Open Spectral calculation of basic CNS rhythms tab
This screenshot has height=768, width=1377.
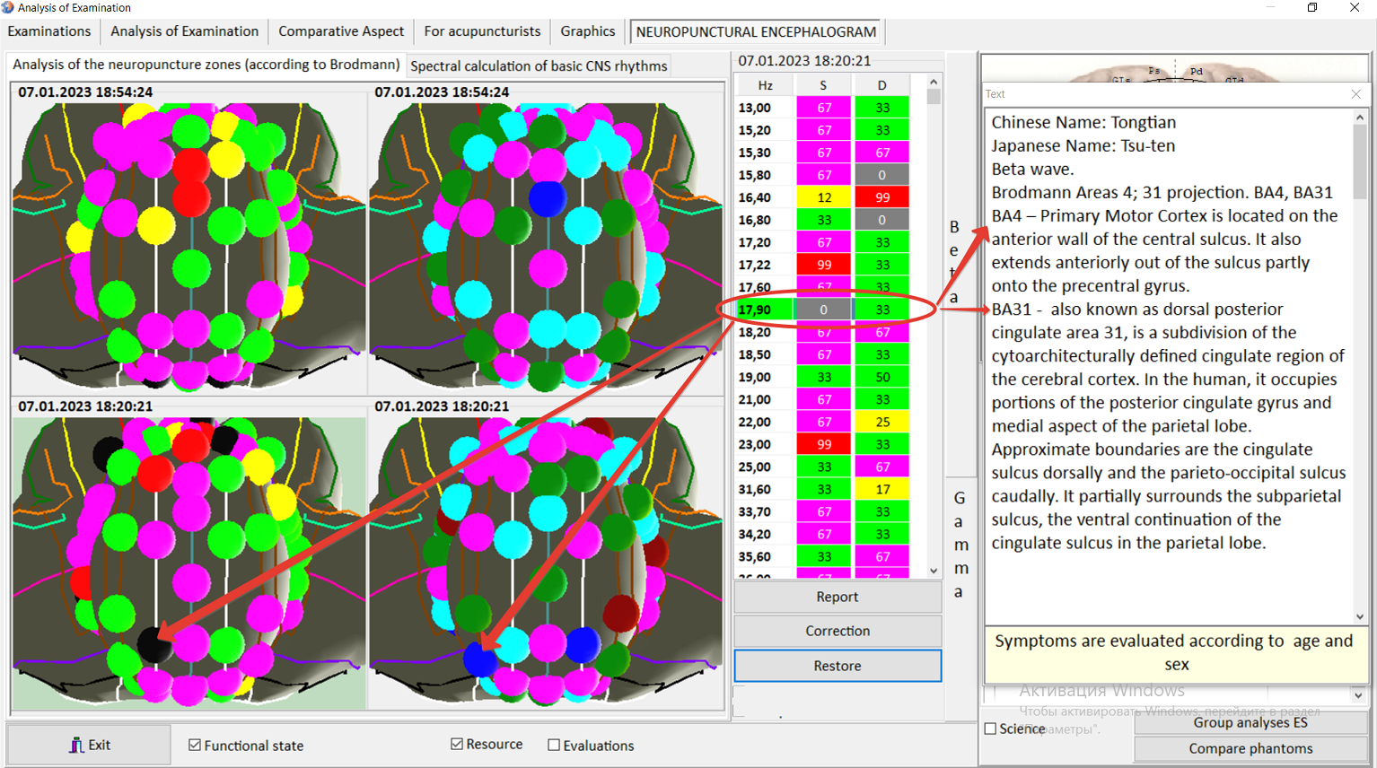tap(539, 65)
